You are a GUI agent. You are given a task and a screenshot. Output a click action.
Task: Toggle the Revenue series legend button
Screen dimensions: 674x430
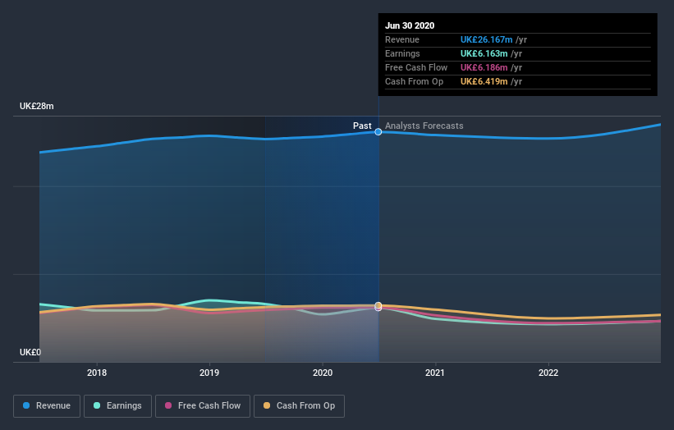[x=47, y=406]
